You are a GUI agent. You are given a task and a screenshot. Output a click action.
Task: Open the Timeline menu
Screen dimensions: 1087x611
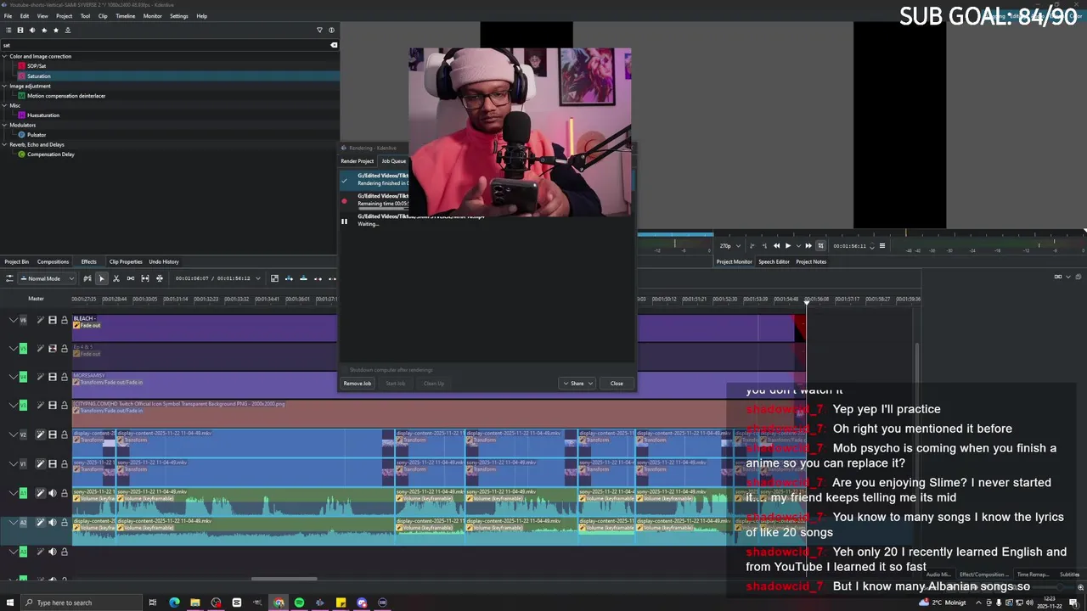[125, 16]
